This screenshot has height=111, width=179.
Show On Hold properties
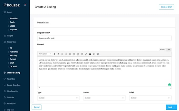[x=13, y=67]
